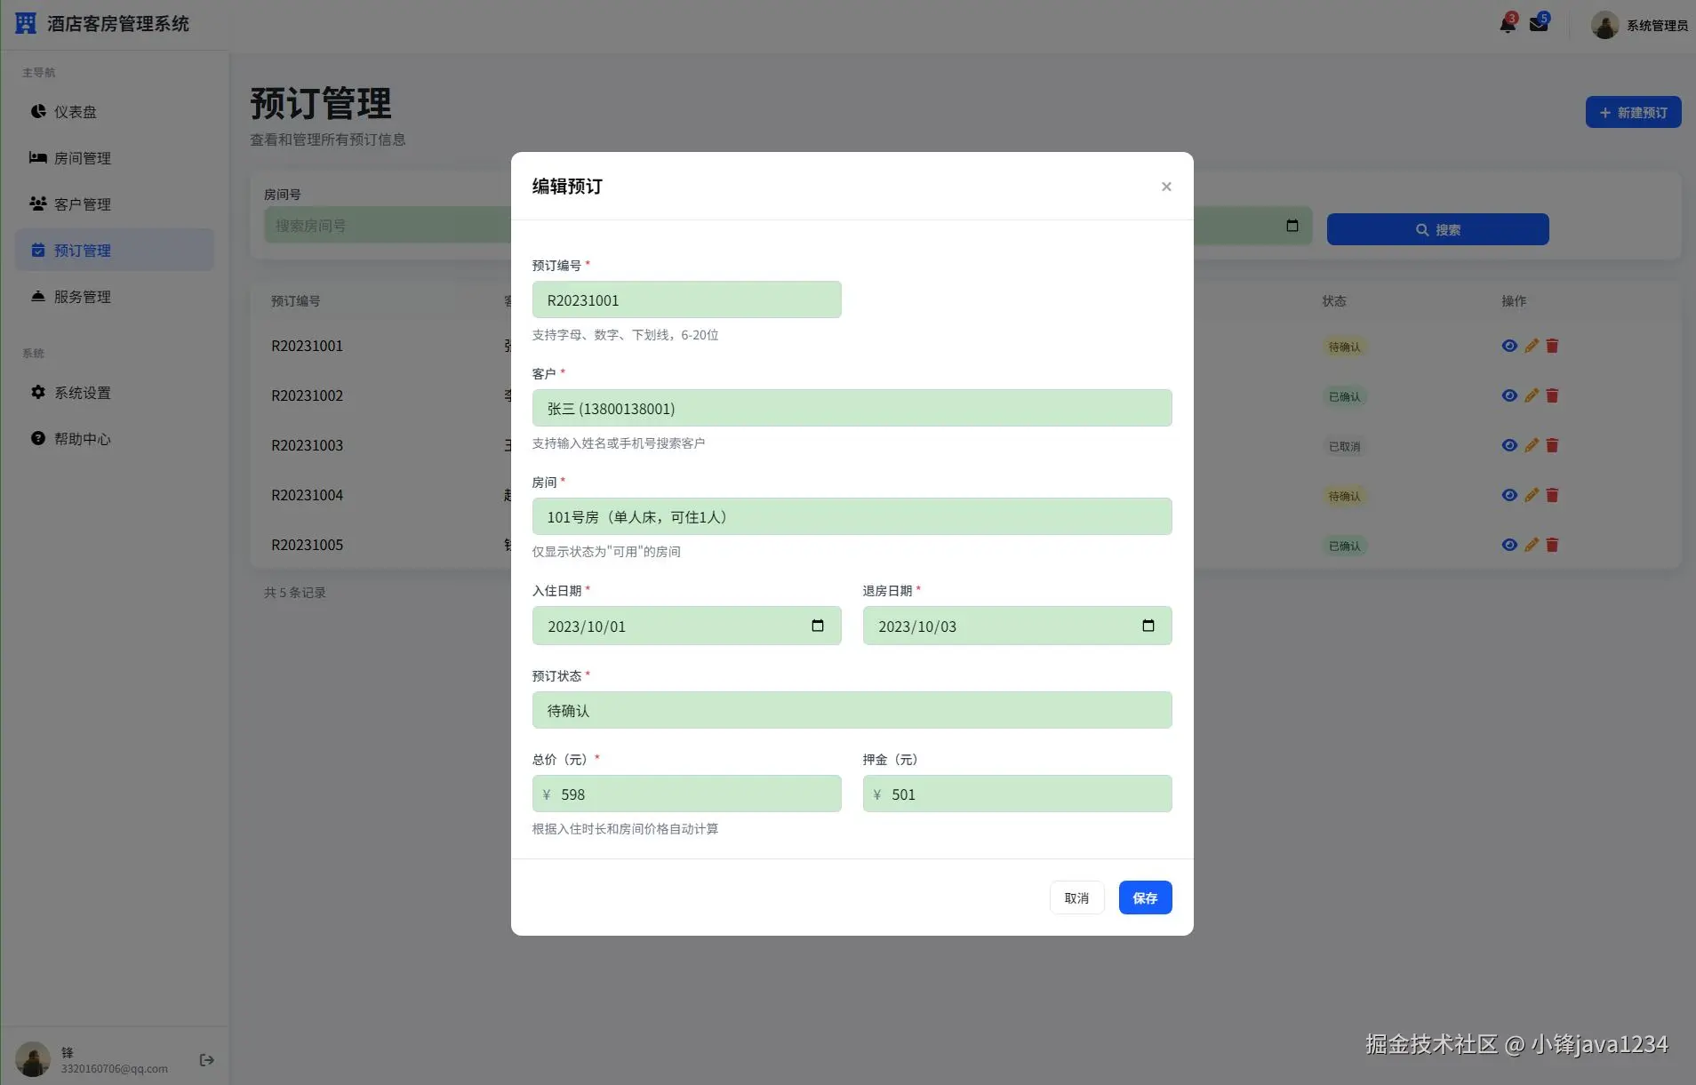Edit booking R20231004 pencil icon
Viewport: 1696px width, 1085px height.
point(1531,495)
